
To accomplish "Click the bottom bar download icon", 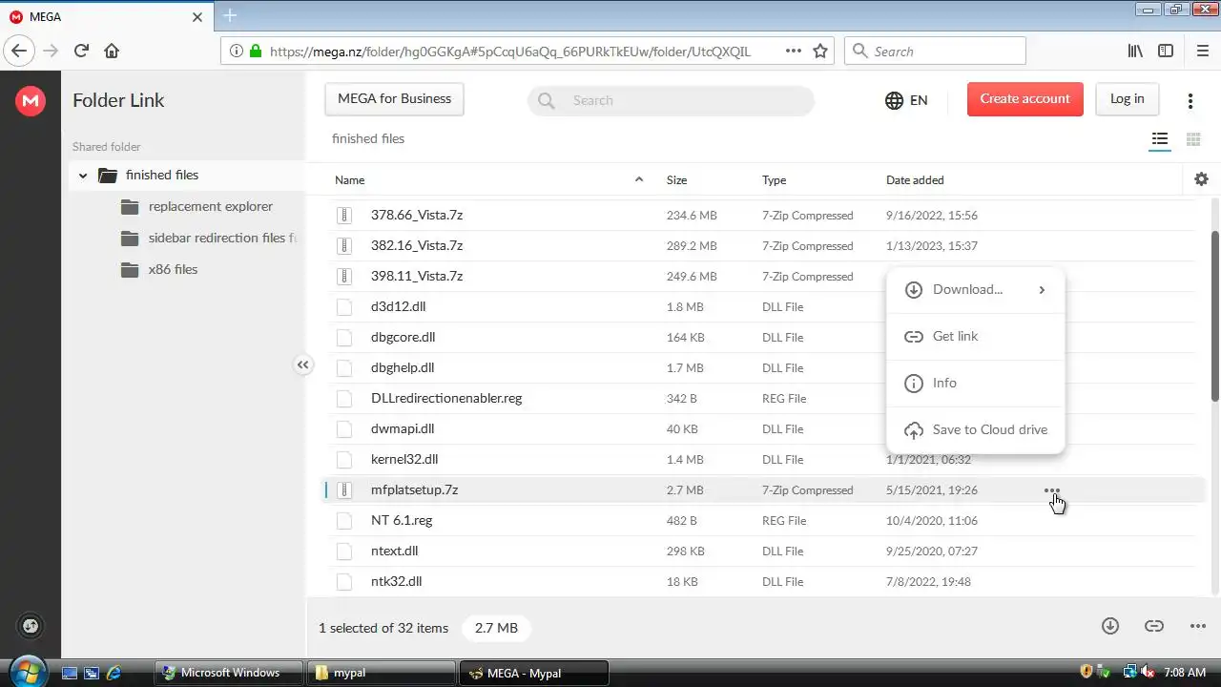I will 1110,626.
